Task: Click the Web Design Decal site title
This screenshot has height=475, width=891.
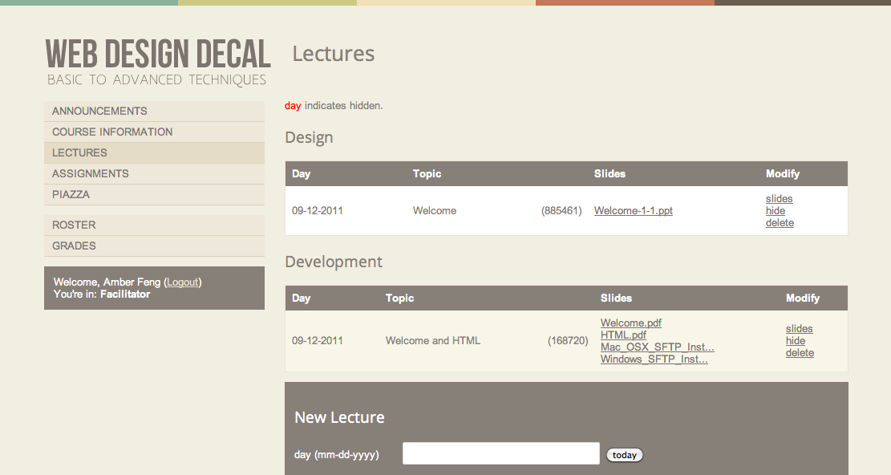Action: pyautogui.click(x=158, y=54)
